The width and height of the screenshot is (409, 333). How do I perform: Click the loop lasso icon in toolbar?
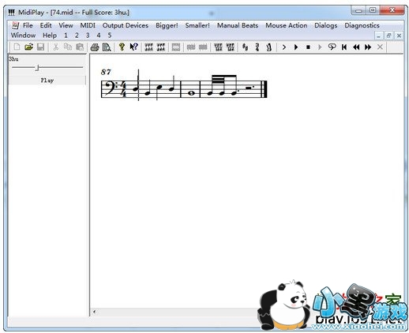[332, 47]
